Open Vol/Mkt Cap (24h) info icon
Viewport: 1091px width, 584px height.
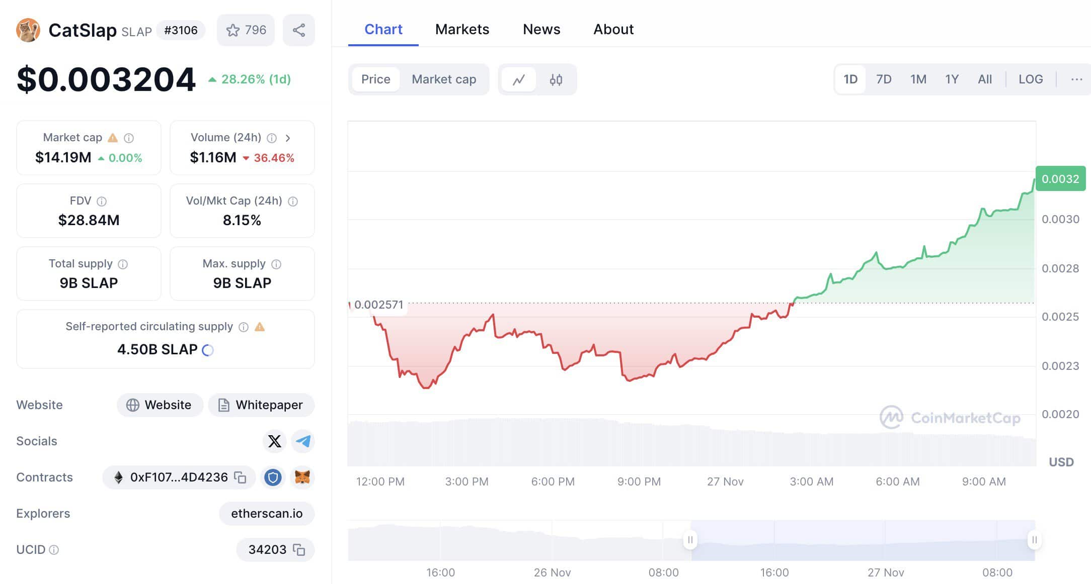(x=293, y=201)
